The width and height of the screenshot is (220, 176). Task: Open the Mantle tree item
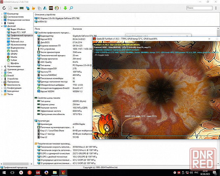coord(14,57)
